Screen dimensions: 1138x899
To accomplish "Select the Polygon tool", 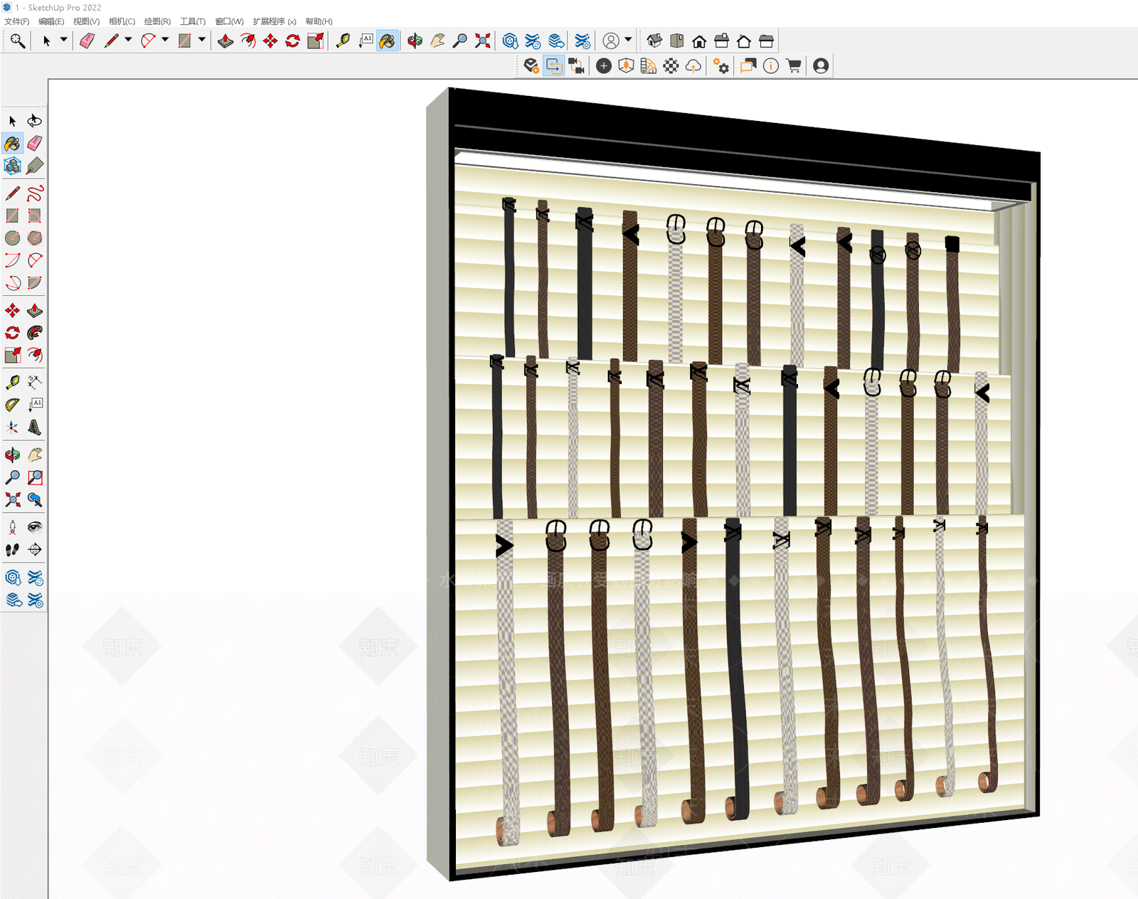I will [35, 238].
